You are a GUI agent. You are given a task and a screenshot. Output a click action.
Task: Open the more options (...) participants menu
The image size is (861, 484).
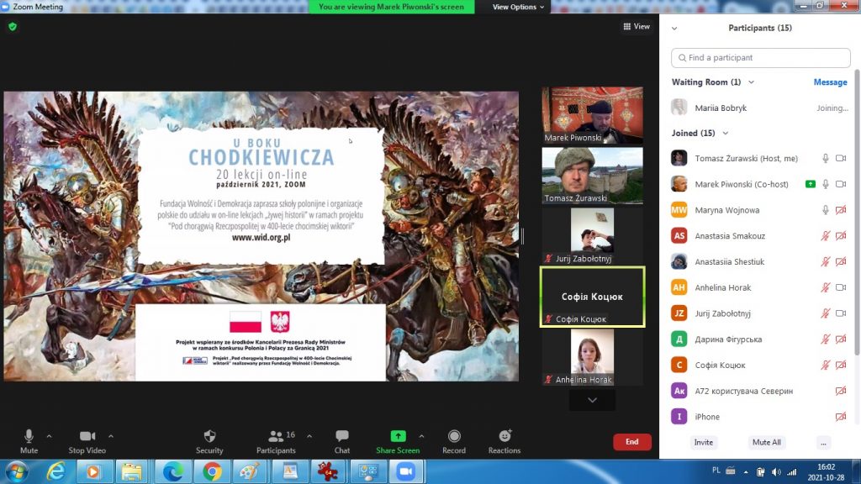[823, 442]
